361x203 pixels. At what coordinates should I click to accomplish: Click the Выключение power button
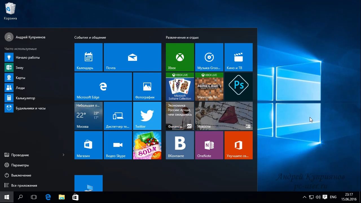coord(21,175)
